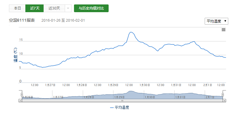Click 与历史均值对比 button
The width and height of the screenshot is (239, 113).
[91, 8]
